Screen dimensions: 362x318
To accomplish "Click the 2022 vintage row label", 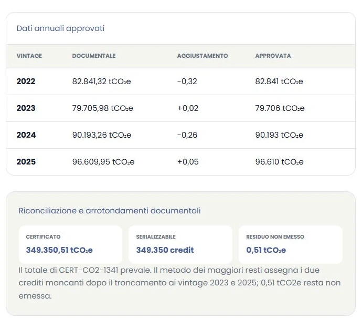I will coord(26,81).
